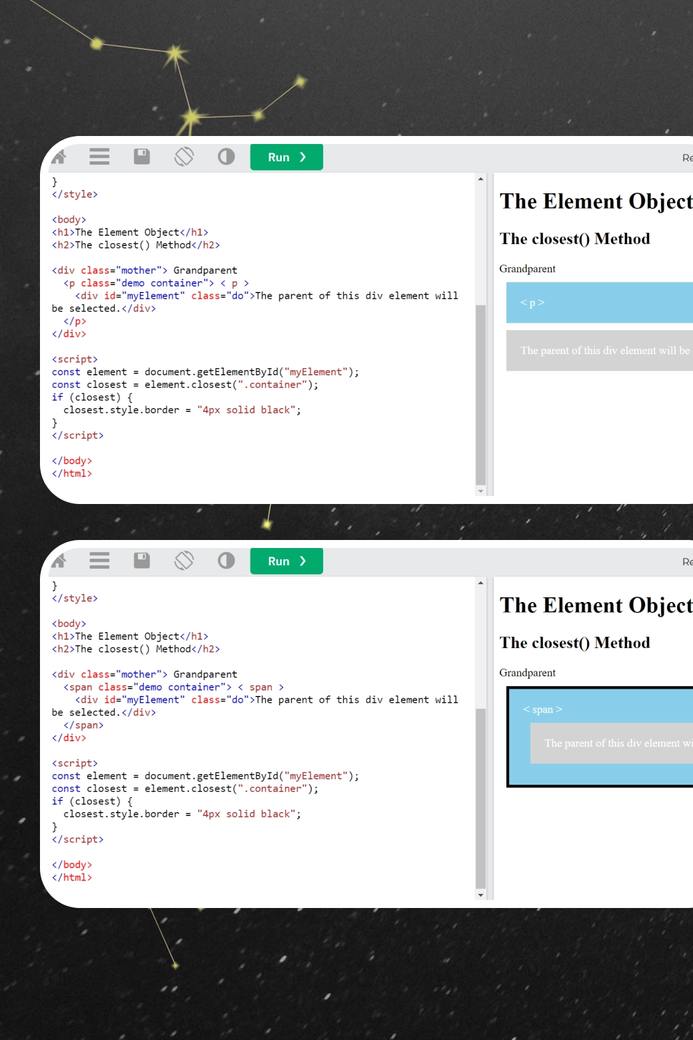Image resolution: width=693 pixels, height=1040 pixels.
Task: Click 'The Element Object' heading in the top preview
Action: point(596,201)
